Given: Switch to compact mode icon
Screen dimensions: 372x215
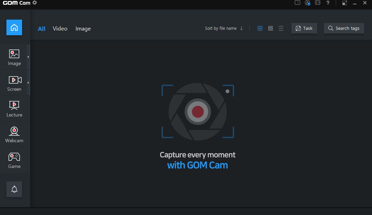Looking at the screenshot, I should coord(345,3).
